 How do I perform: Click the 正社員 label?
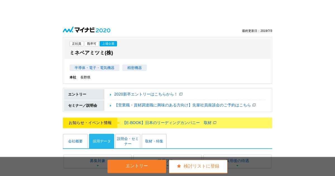[76, 44]
